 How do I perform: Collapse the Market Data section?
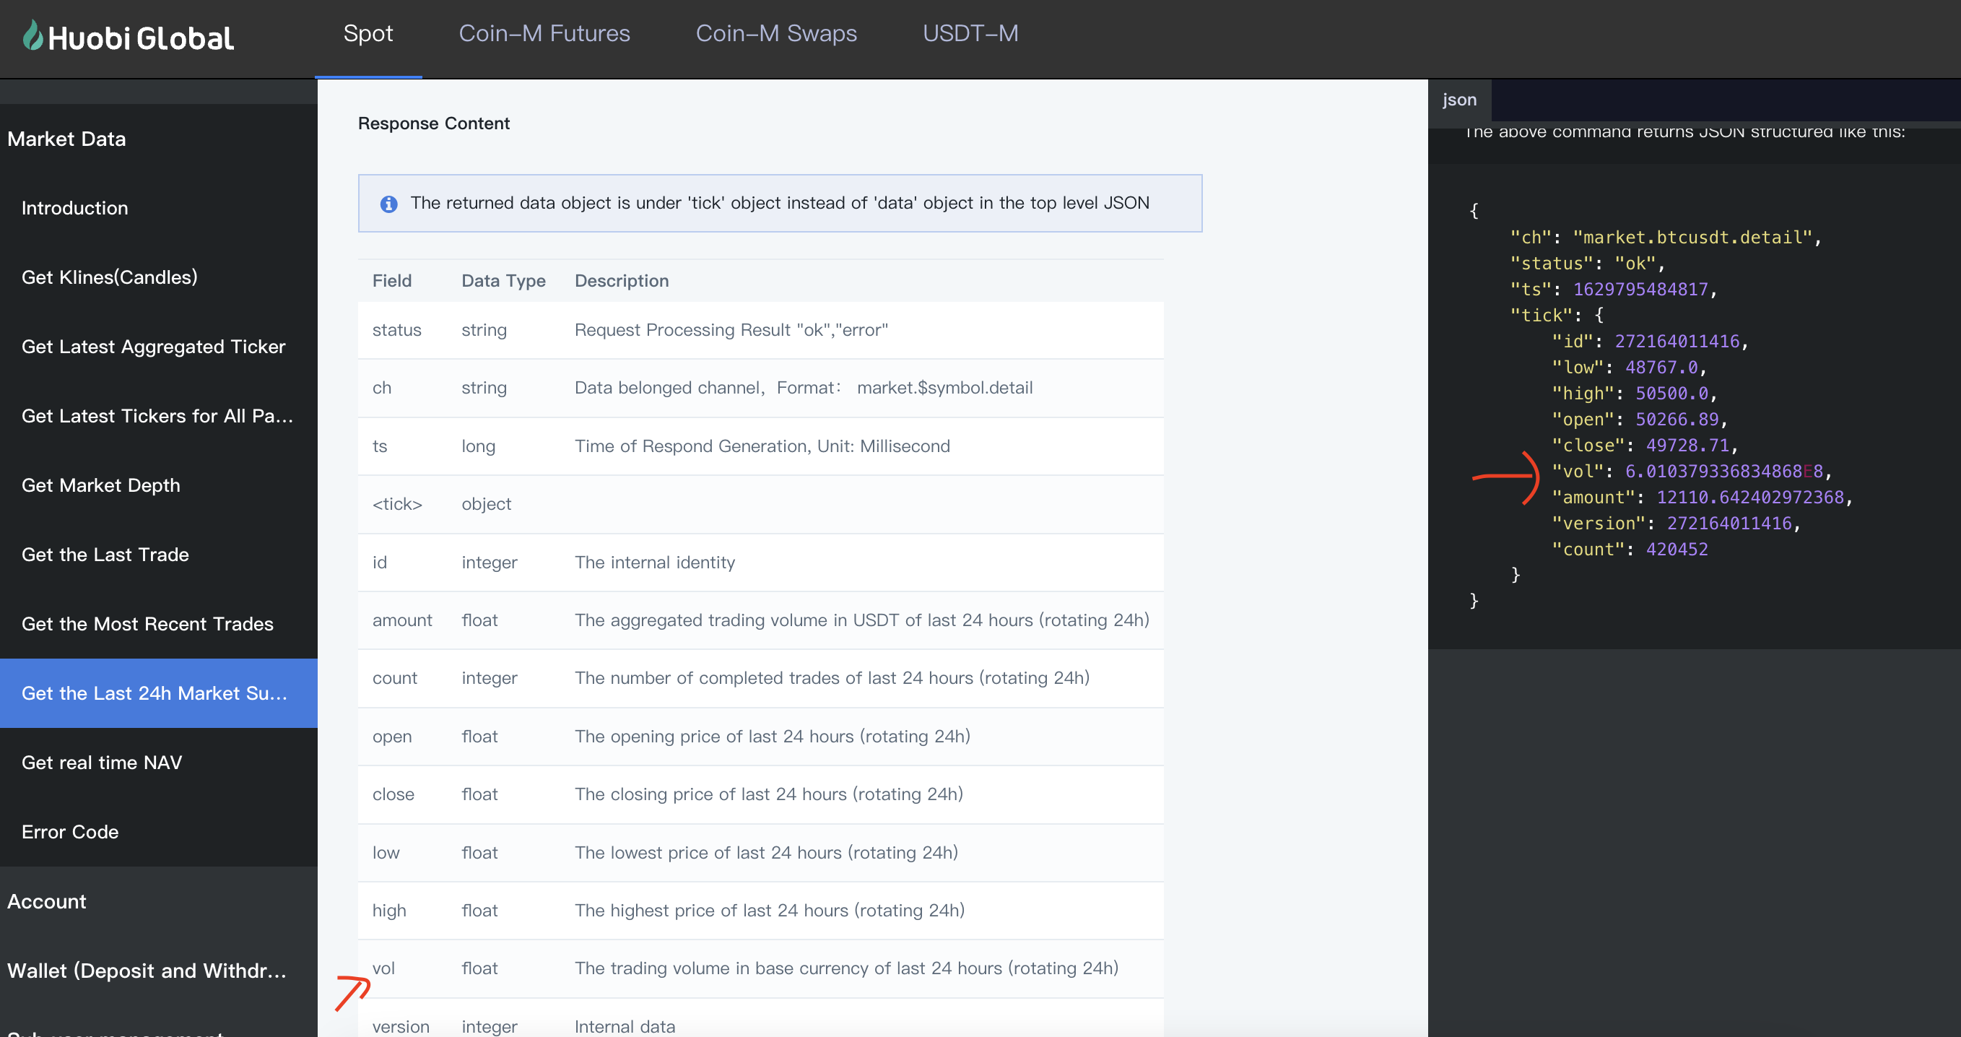pos(67,139)
